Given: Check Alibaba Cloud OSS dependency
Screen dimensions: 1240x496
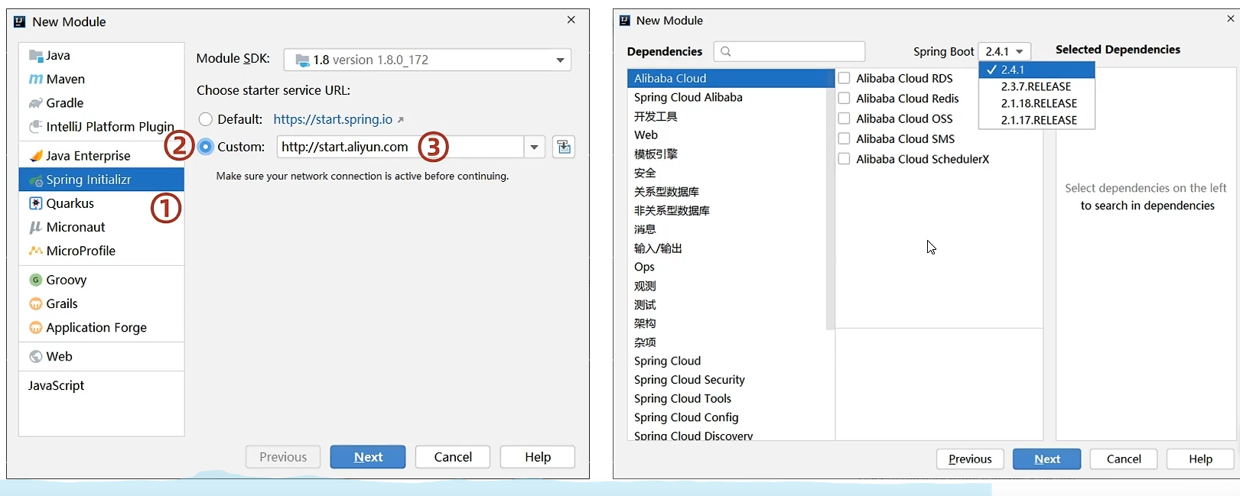Looking at the screenshot, I should [x=845, y=118].
